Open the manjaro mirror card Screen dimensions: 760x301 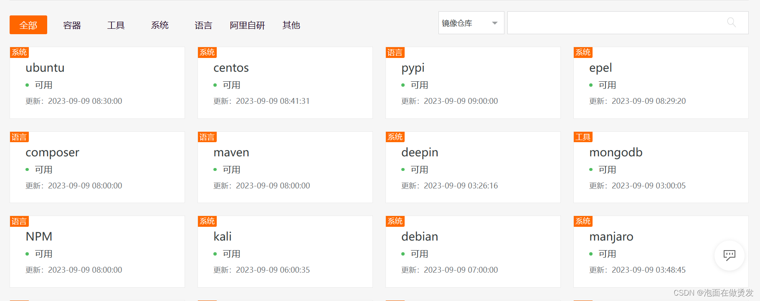(661, 251)
